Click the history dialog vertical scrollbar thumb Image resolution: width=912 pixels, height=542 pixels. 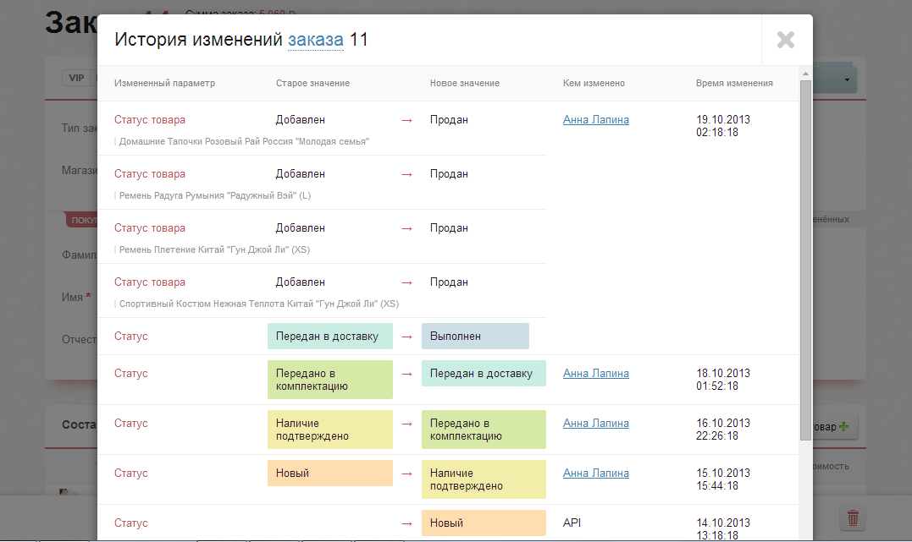pos(804,254)
